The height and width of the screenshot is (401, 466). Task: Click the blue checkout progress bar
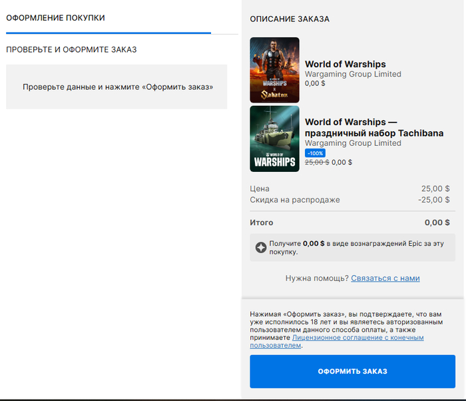[109, 32]
